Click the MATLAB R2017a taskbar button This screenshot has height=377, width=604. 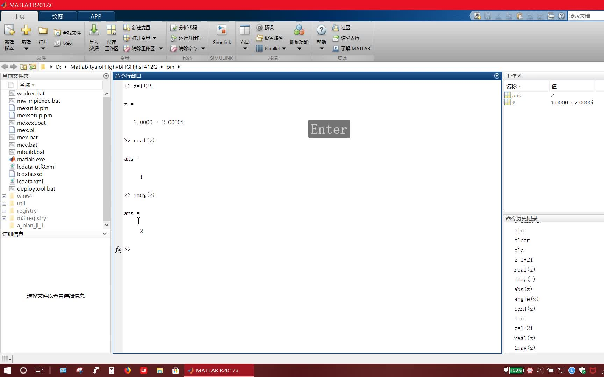[x=219, y=370]
